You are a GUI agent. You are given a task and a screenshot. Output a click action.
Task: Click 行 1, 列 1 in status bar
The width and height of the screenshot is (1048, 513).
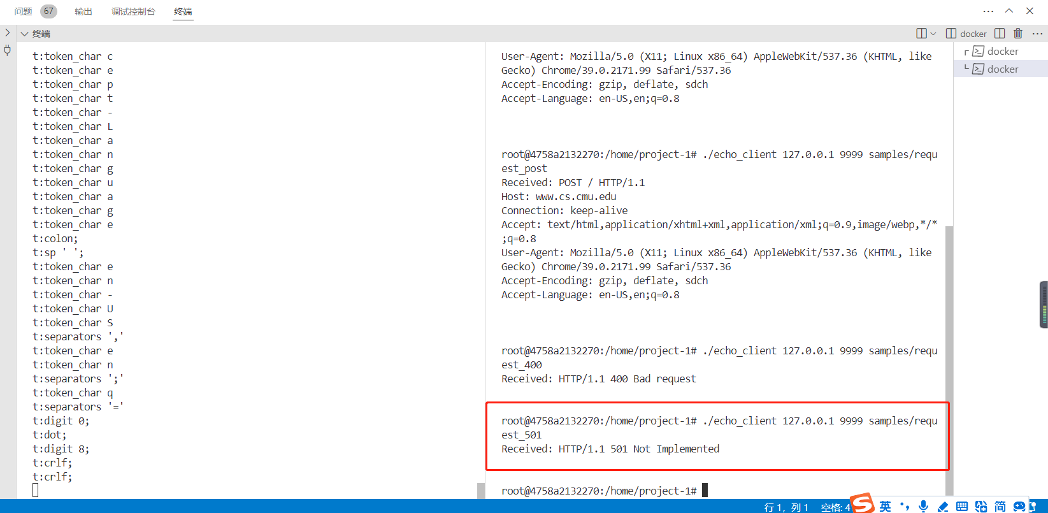(x=786, y=507)
